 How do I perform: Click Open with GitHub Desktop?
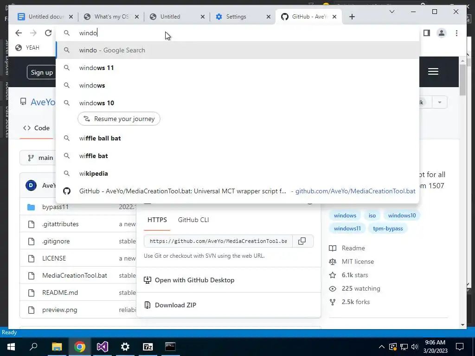189,280
